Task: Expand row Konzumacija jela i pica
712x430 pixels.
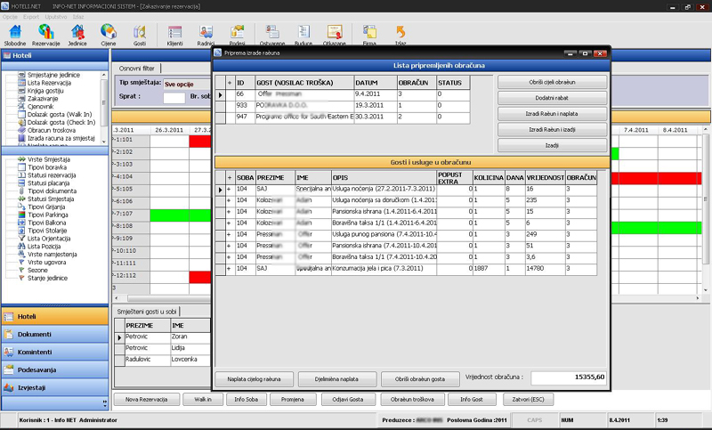Action: pos(230,268)
